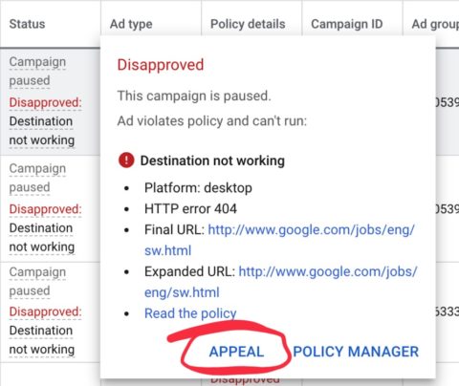Open the Final URL link
Viewport: 459px width, 386px height.
point(279,240)
